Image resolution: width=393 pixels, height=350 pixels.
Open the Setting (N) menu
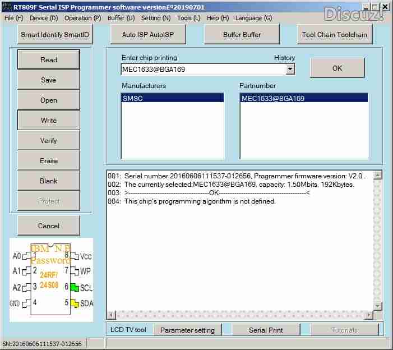pyautogui.click(x=156, y=18)
